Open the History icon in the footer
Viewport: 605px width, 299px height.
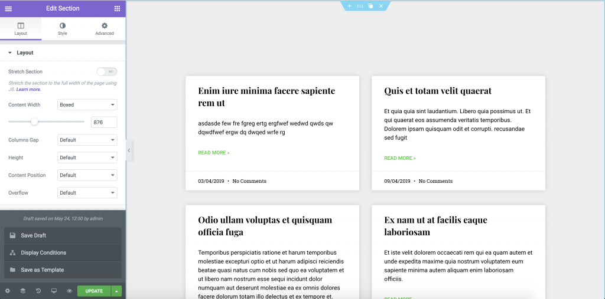38,291
